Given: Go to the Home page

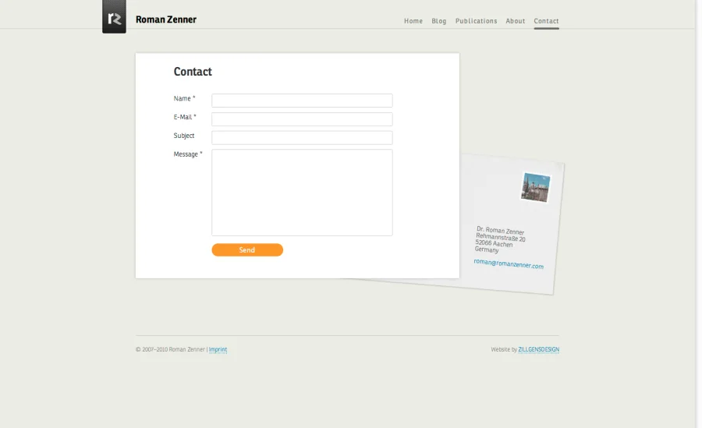Looking at the screenshot, I should [x=413, y=21].
